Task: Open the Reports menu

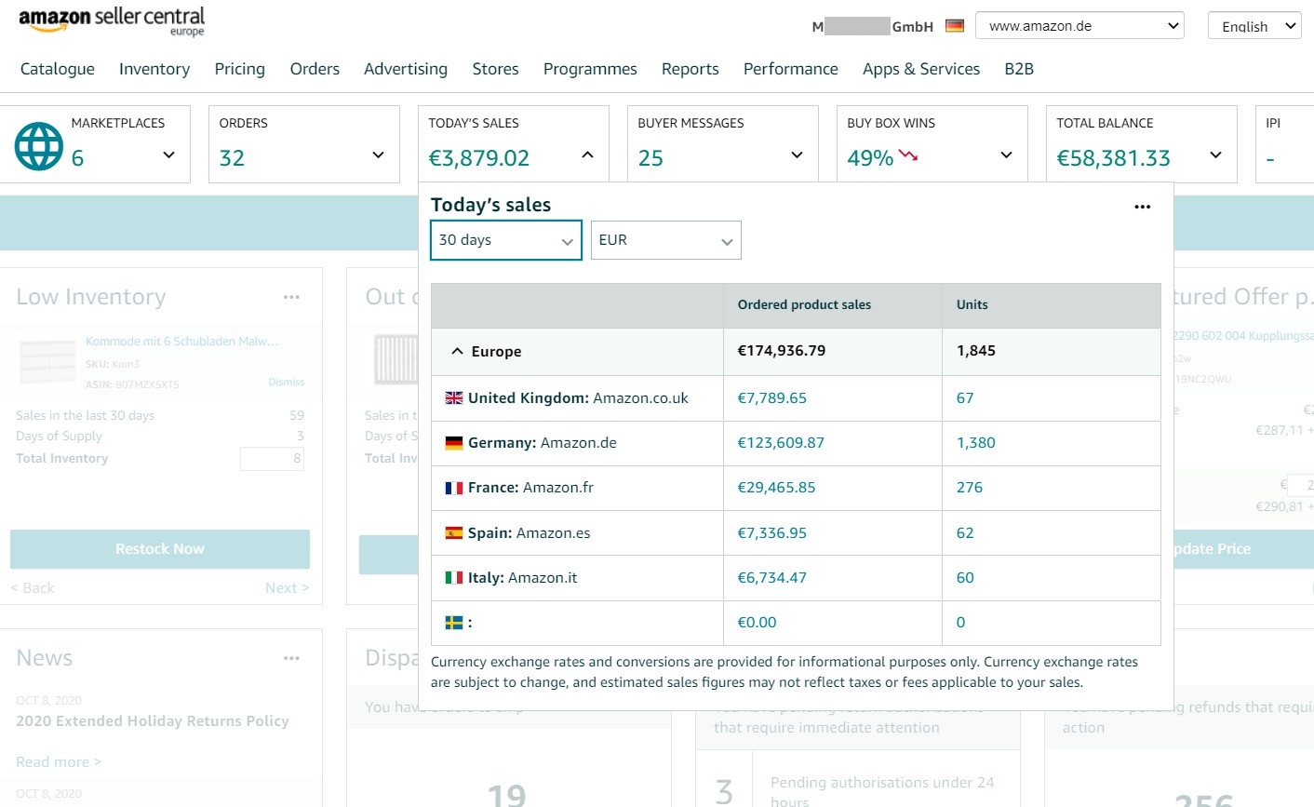Action: 690,69
